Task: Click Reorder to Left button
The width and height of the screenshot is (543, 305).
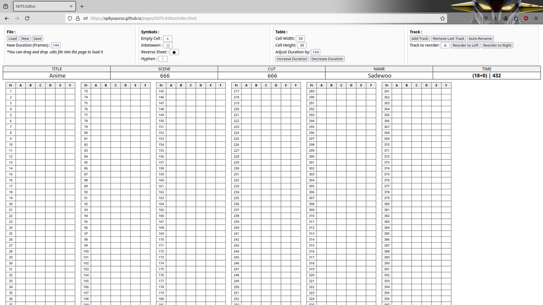Action: click(x=466, y=45)
